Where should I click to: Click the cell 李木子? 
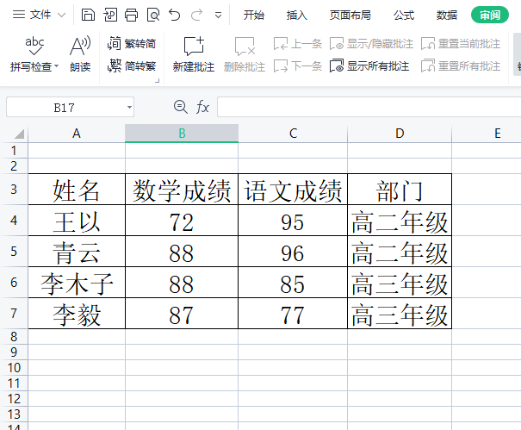77,283
